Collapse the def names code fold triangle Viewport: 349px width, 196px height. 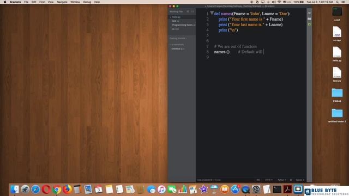pos(212,13)
